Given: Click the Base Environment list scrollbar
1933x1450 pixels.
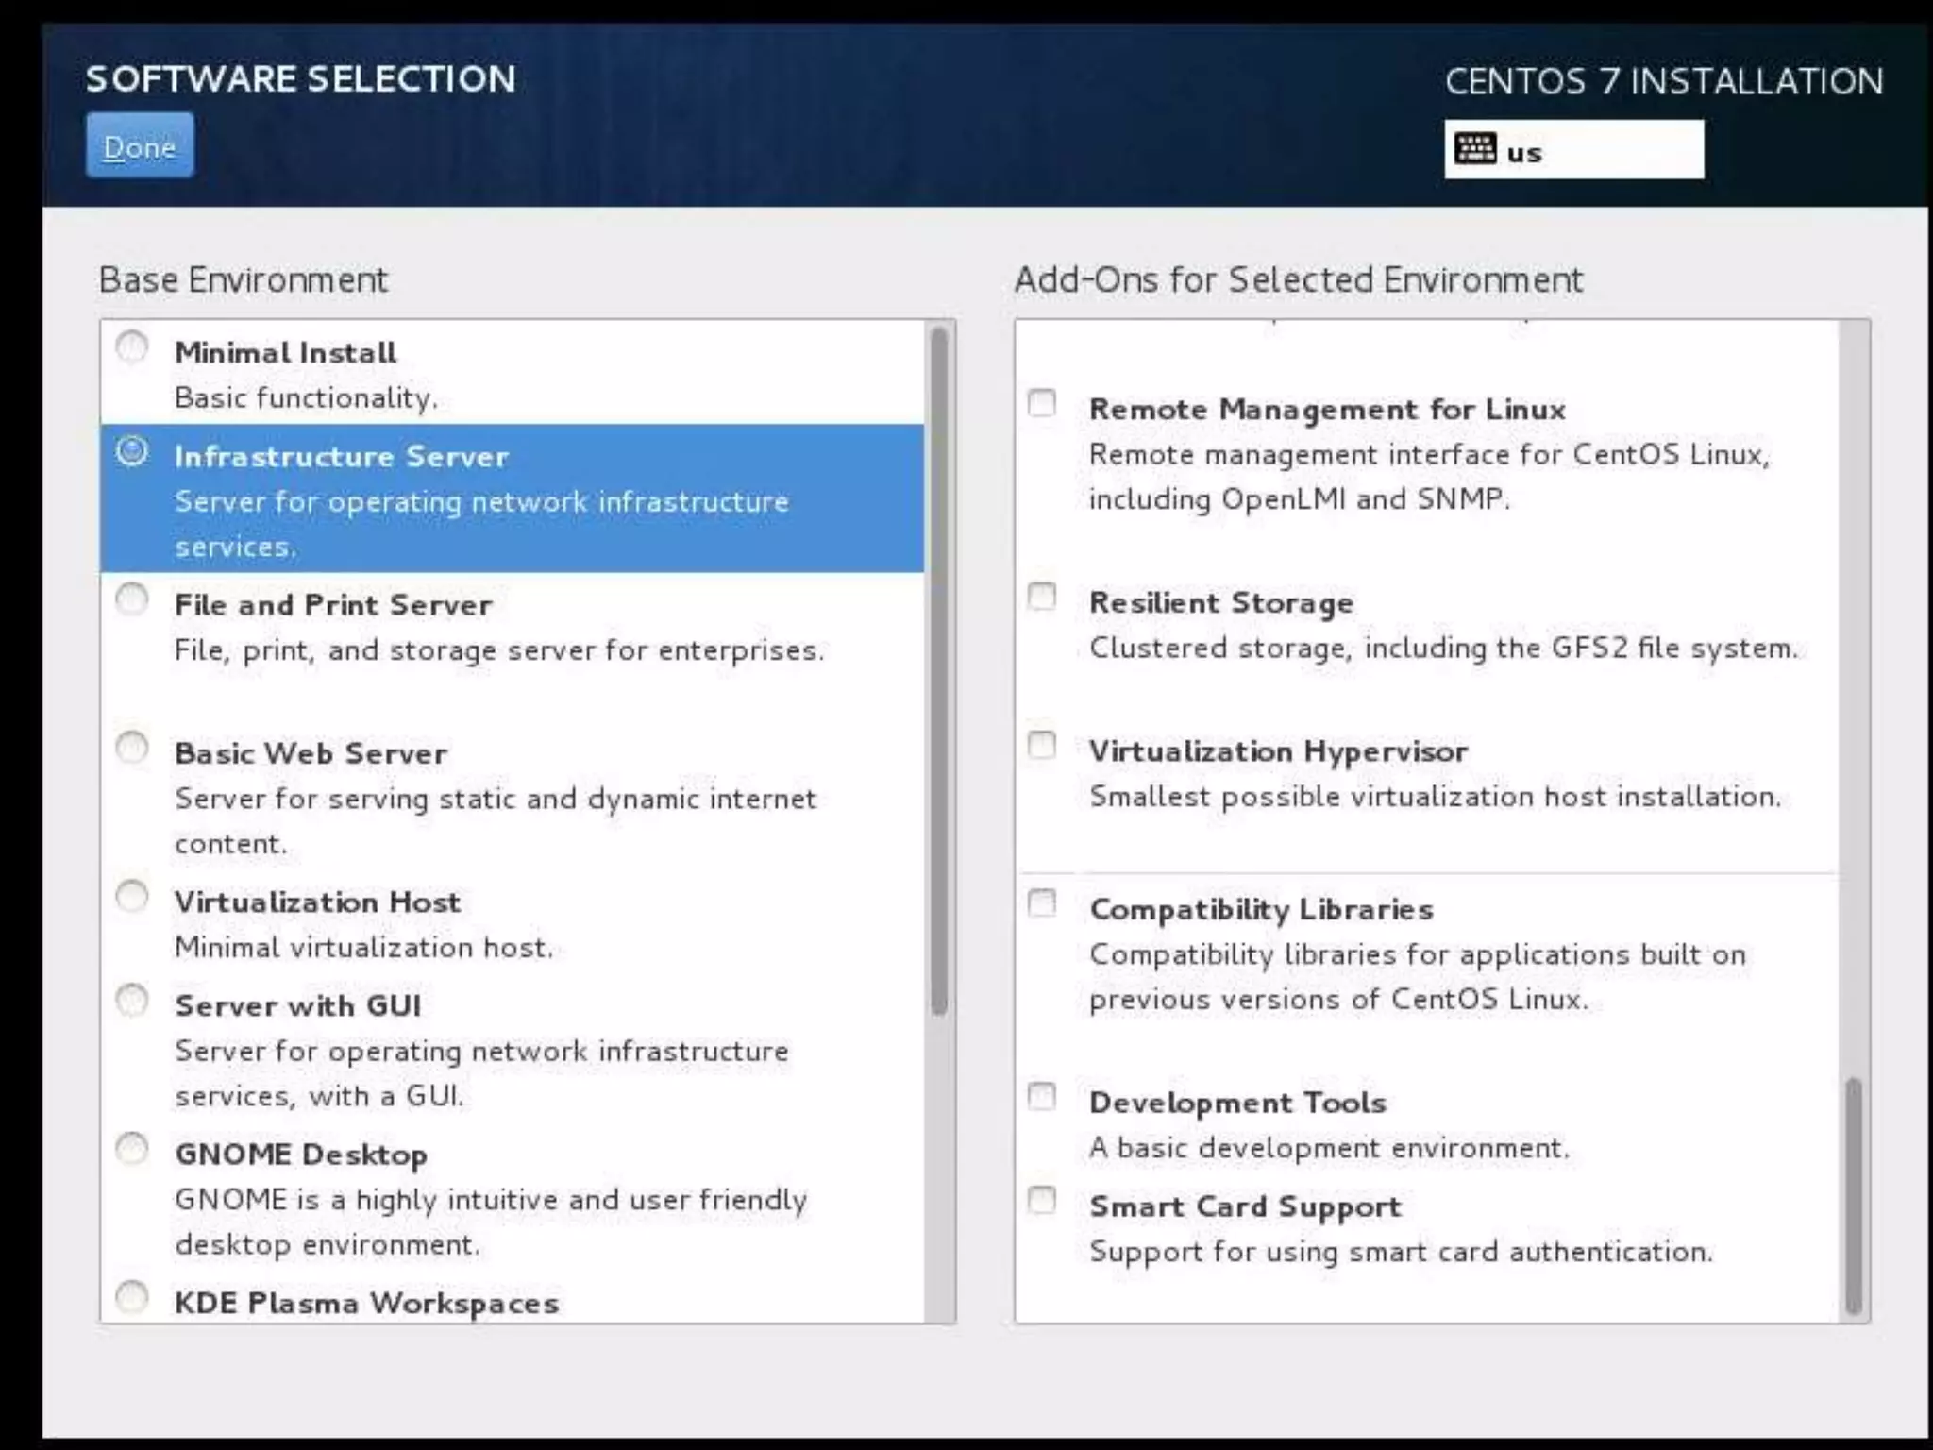Looking at the screenshot, I should coord(939,670).
